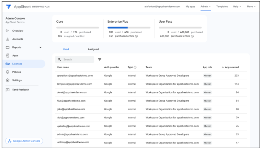The image size is (262, 149).
Task: Click the Send feedback icon
Action: [8, 90]
